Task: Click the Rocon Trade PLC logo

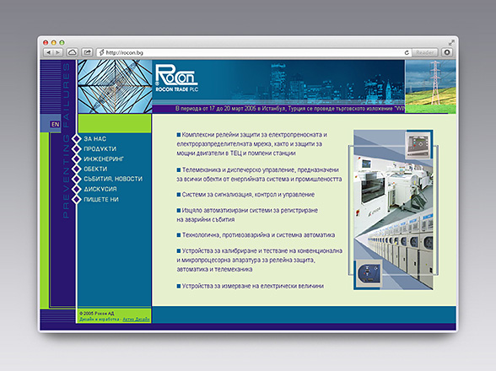Action: click(x=176, y=78)
